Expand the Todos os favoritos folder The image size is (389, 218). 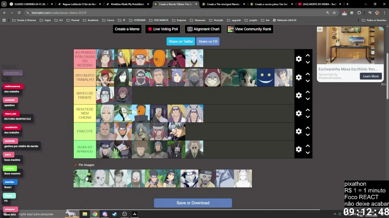coord(374,20)
